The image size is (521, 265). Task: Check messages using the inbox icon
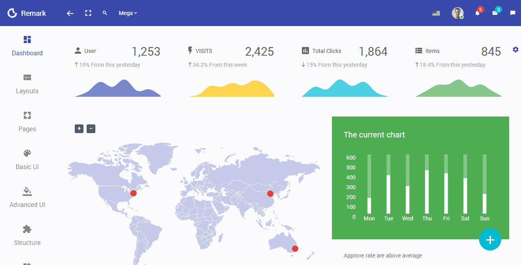click(496, 13)
